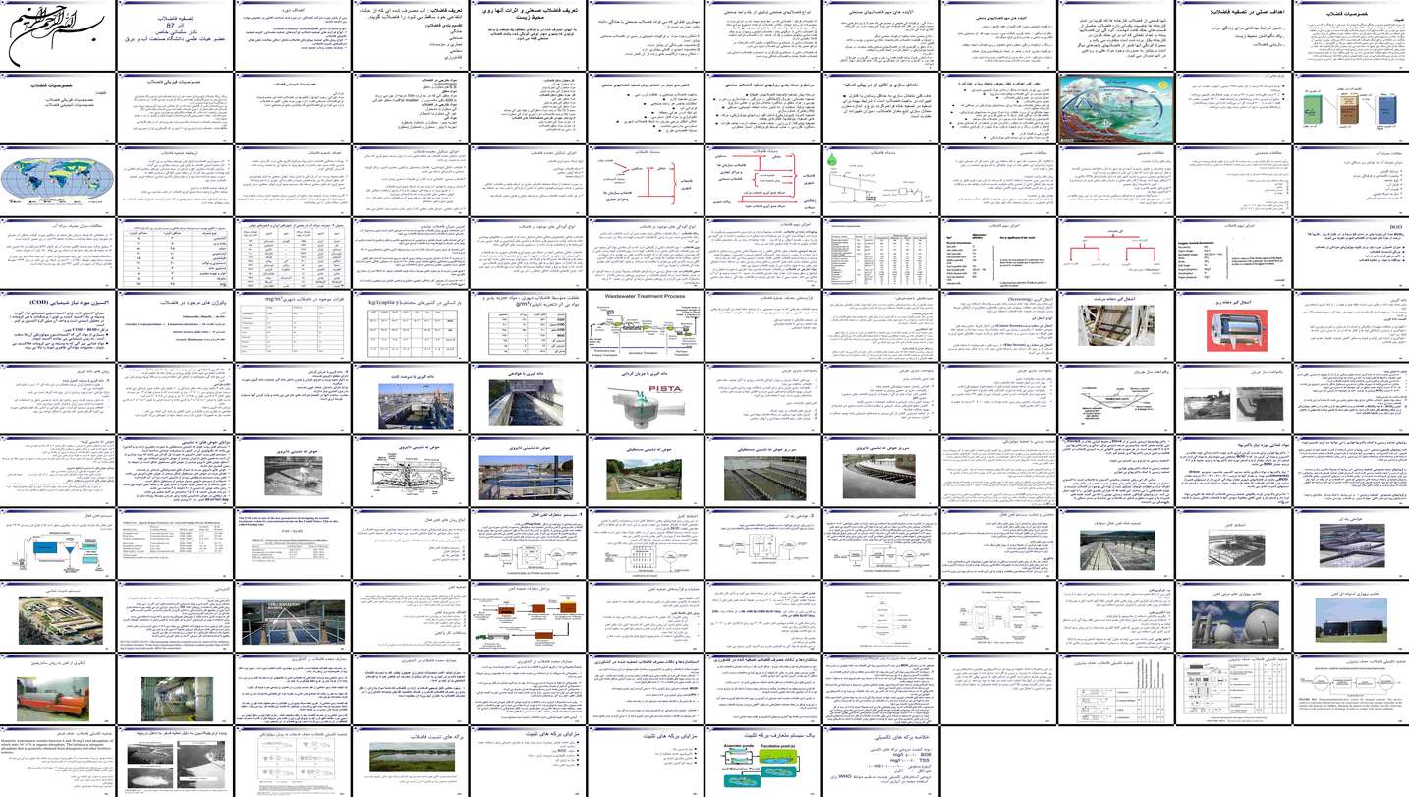This screenshot has width=1409, height=797.
Task: Click the three colored tanks diagram slide
Action: pyautogui.click(x=1350, y=107)
